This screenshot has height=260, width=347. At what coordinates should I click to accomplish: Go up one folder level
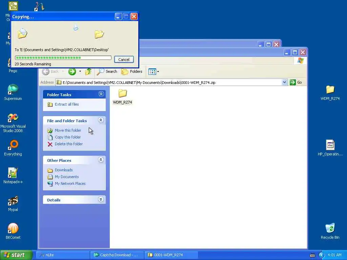point(88,71)
